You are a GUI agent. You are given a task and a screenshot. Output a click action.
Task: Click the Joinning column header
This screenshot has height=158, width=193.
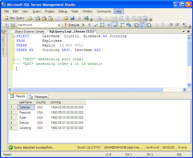(x=67, y=102)
